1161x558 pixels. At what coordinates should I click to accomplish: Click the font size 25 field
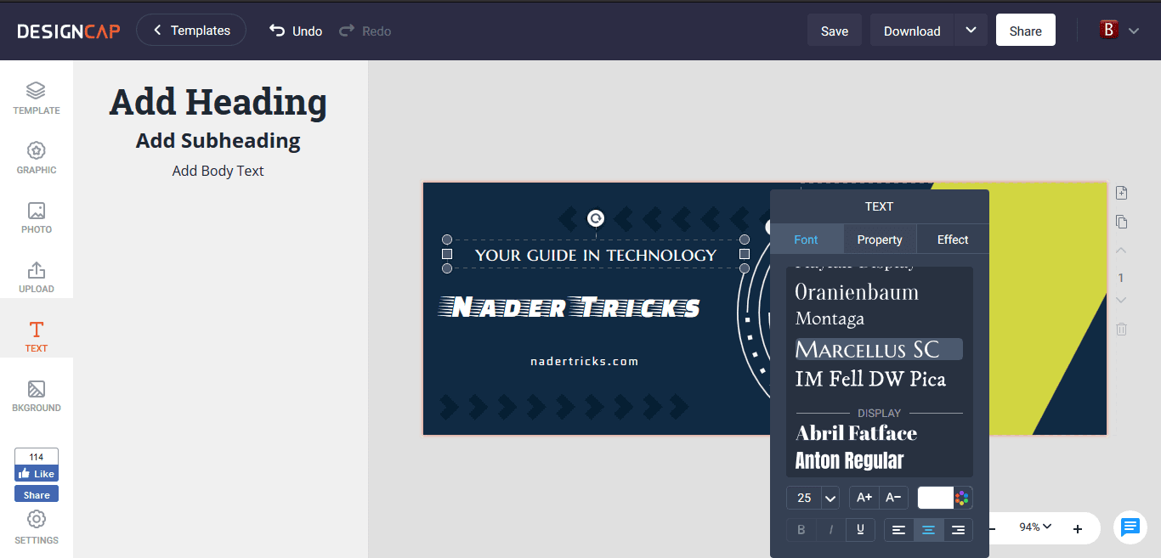[804, 499]
